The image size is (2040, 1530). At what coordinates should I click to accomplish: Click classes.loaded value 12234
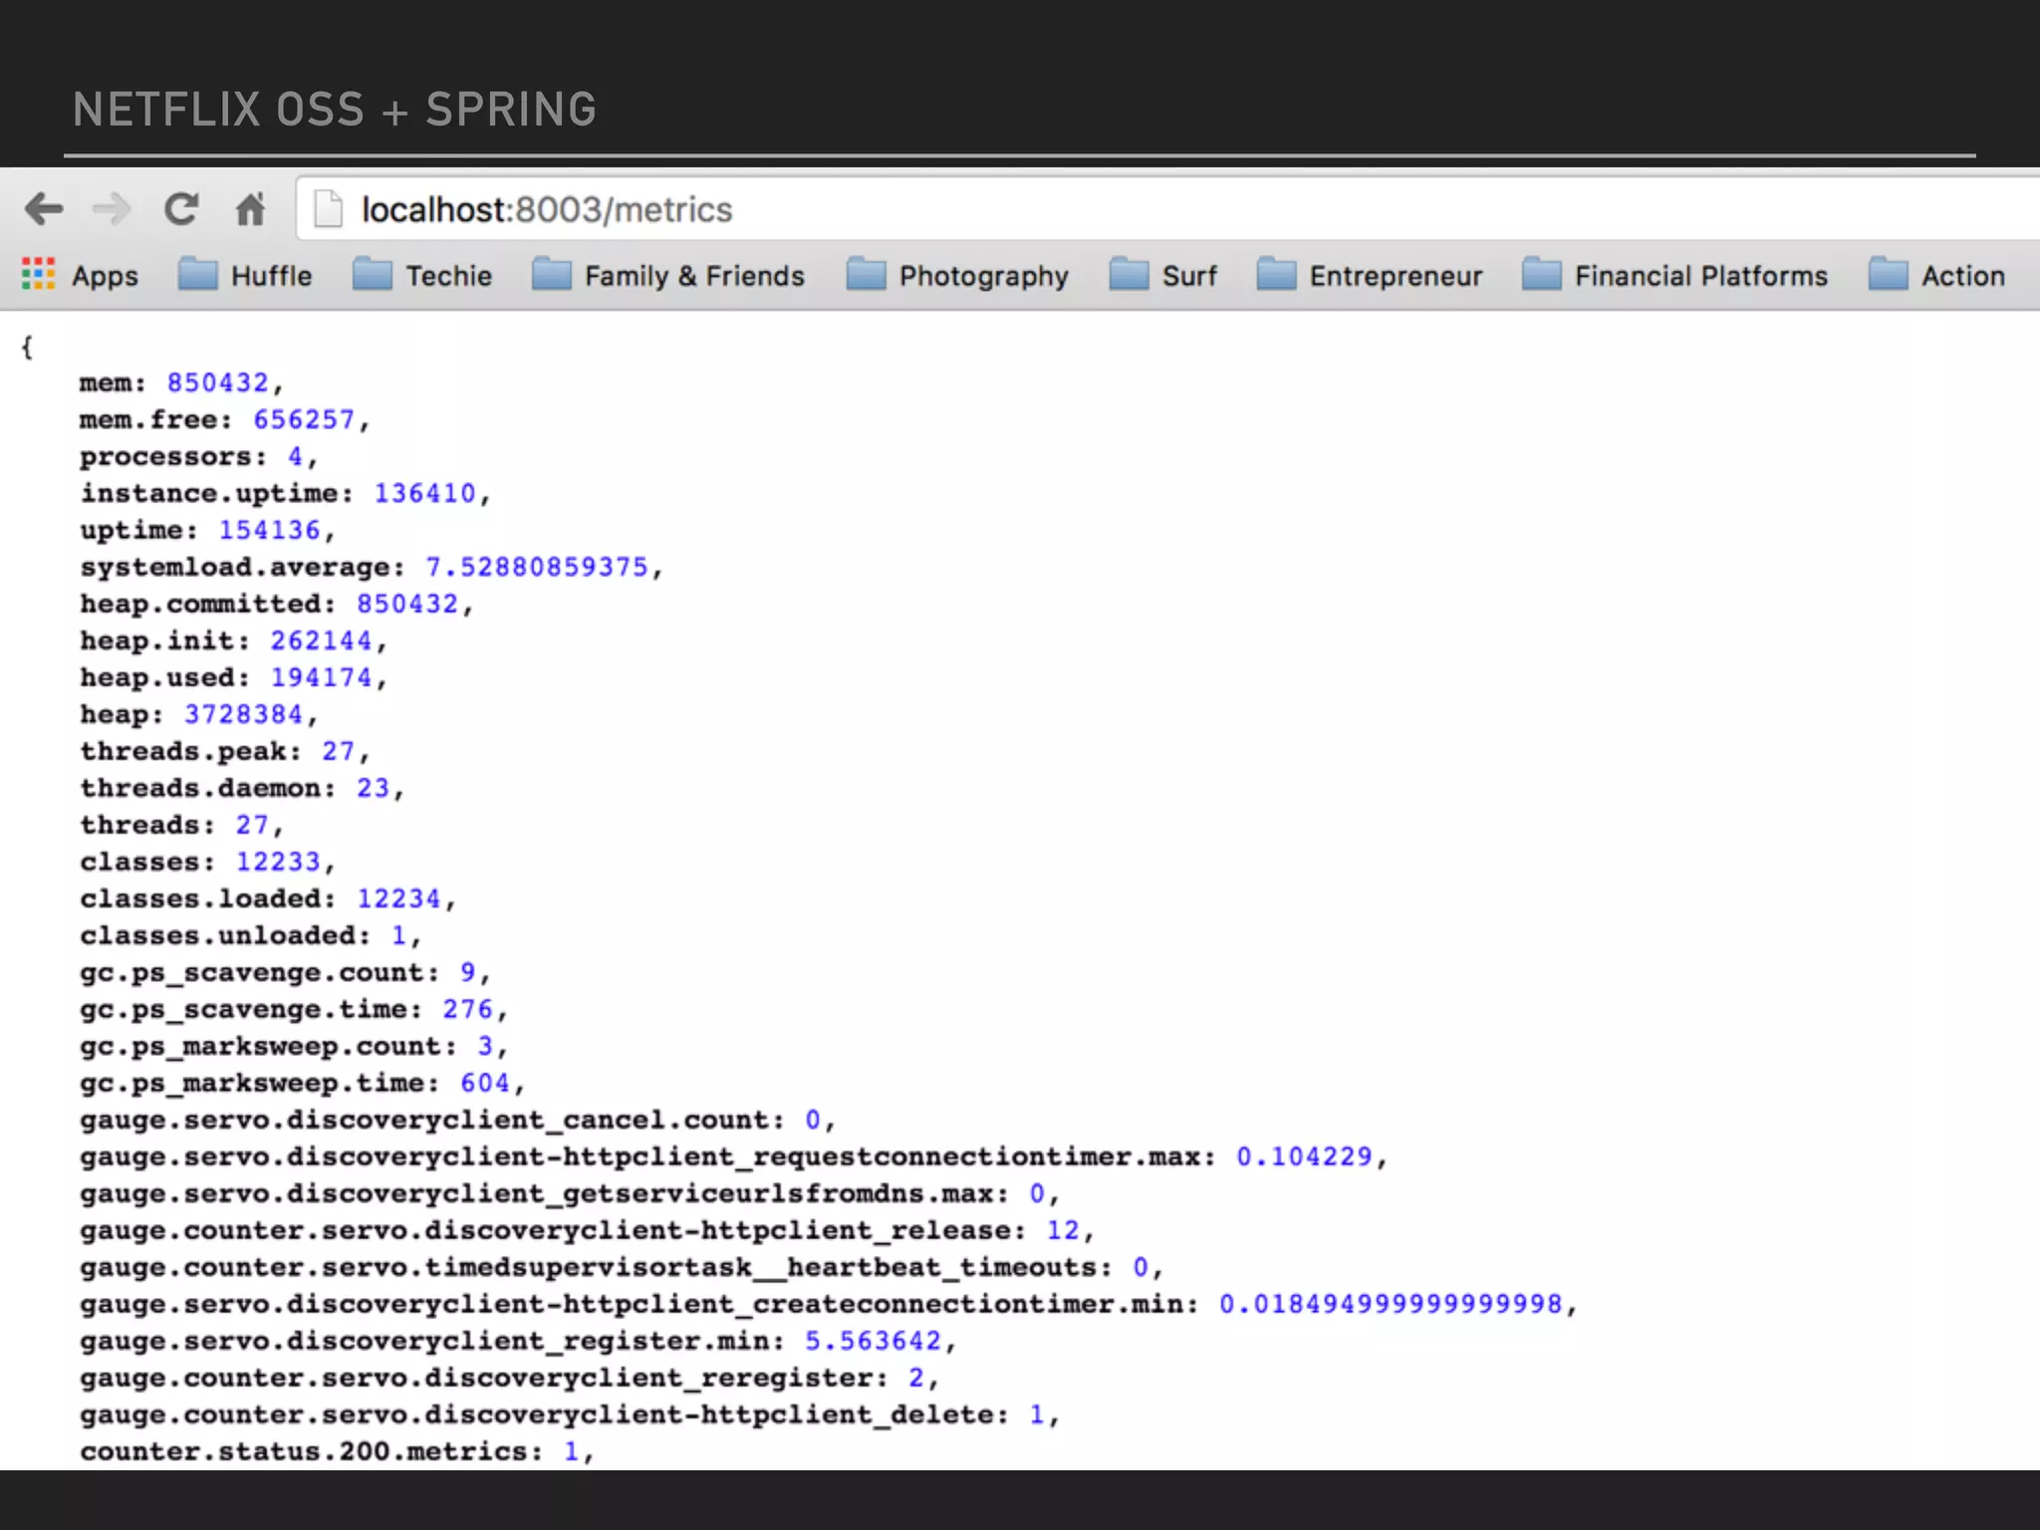(398, 898)
